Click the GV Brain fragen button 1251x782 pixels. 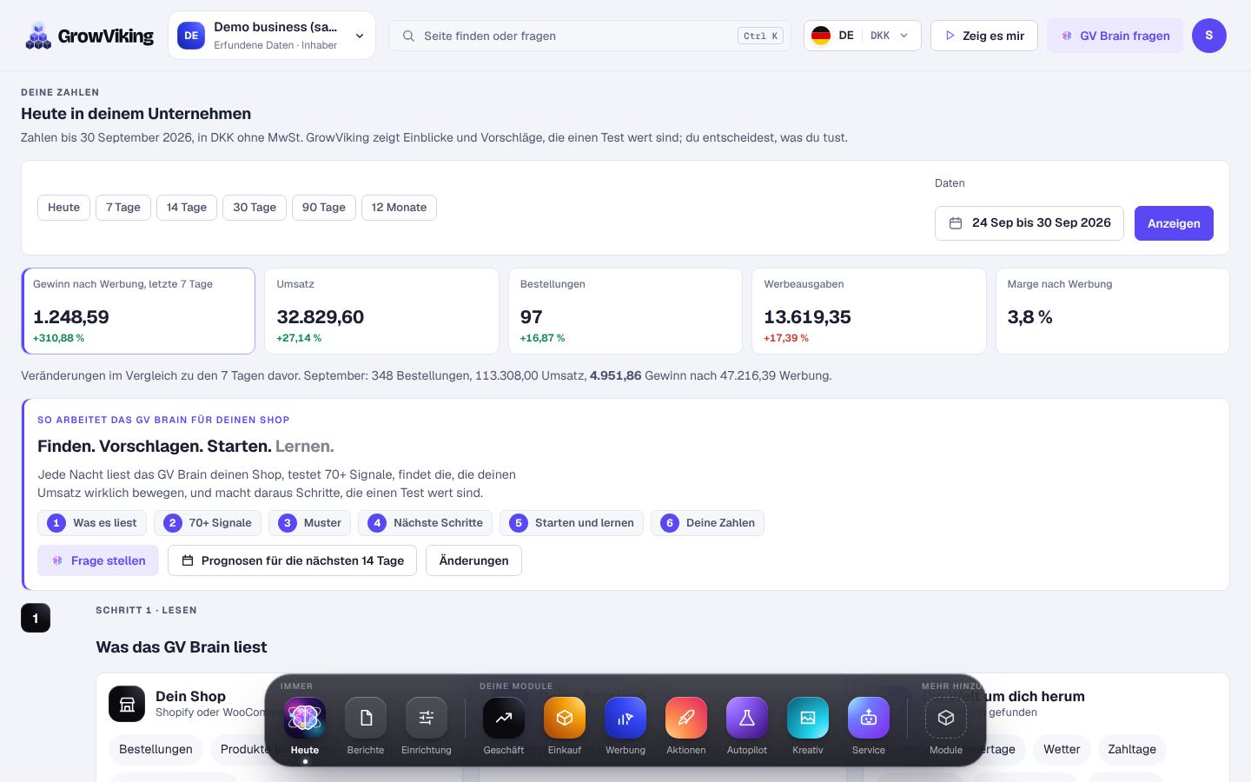coord(1115,36)
